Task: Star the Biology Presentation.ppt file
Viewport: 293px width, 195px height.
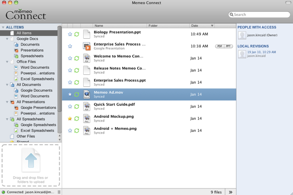Action: (x=70, y=34)
